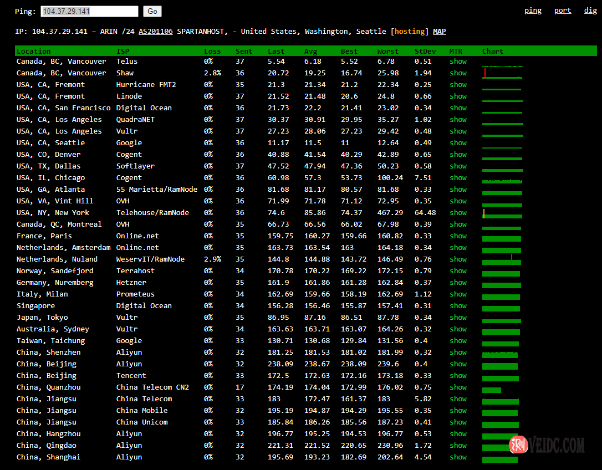Open the ping tool link
The image size is (602, 470).
(x=533, y=11)
